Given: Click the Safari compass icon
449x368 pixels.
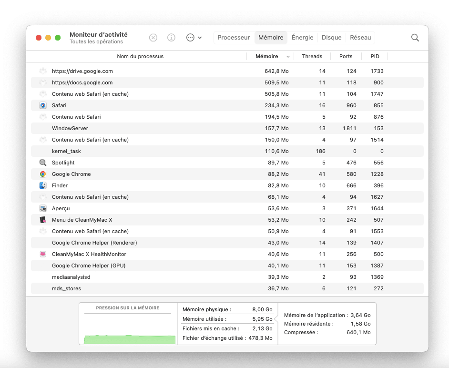Looking at the screenshot, I should coord(43,105).
